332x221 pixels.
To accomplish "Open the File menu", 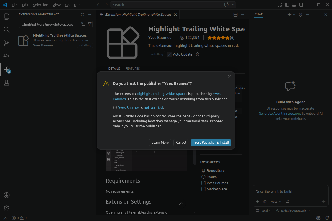I will click(x=15, y=5).
